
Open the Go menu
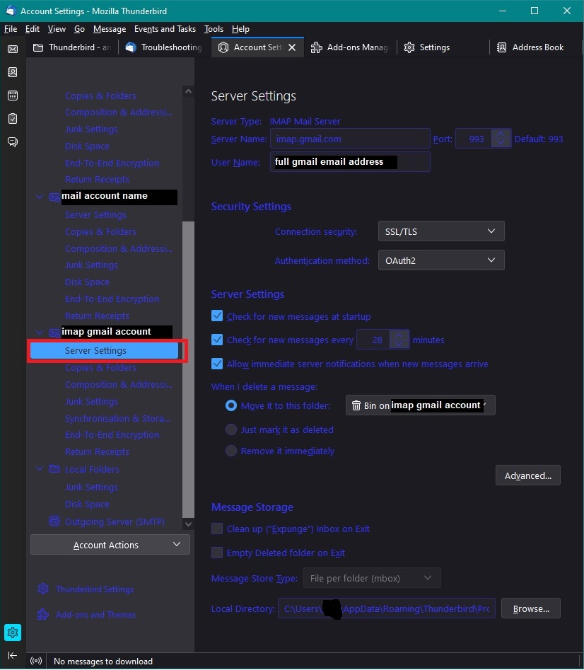pos(79,28)
